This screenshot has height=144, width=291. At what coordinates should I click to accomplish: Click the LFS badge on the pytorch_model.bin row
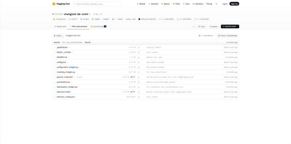[x=133, y=77]
